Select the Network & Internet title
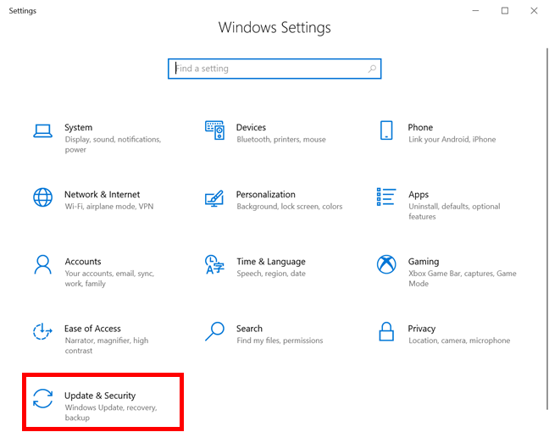 tap(103, 194)
